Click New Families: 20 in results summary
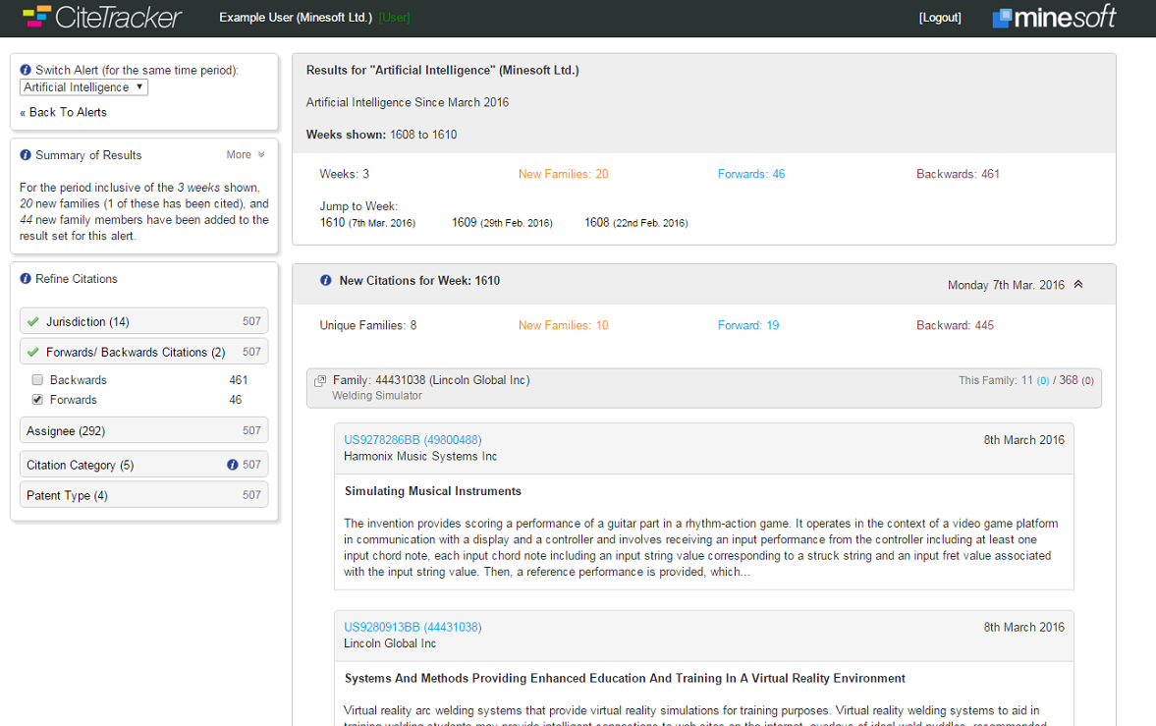This screenshot has height=726, width=1156. (563, 174)
